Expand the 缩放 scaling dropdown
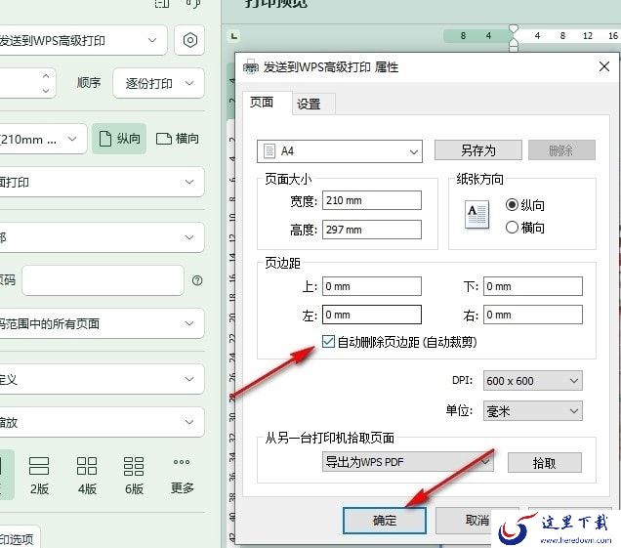This screenshot has height=548, width=621. click(101, 422)
